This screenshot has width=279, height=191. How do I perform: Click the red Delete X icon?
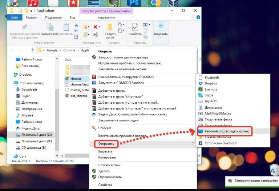tap(96, 27)
